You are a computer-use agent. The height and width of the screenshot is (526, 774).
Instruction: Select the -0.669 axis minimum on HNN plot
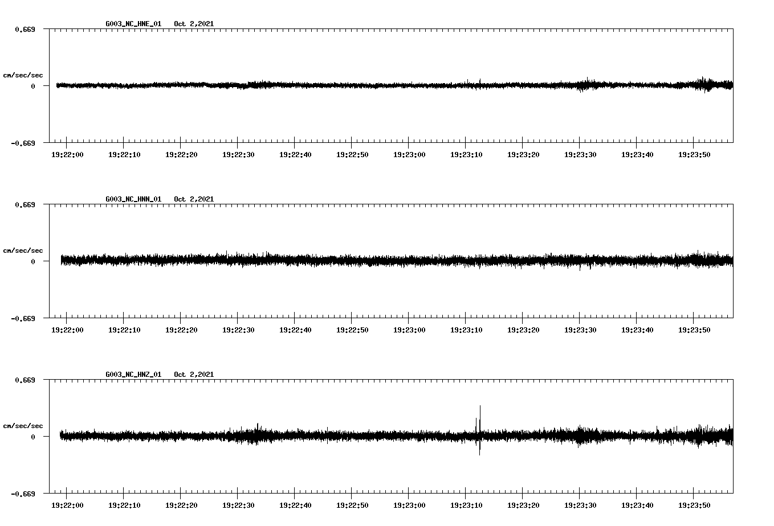click(23, 318)
